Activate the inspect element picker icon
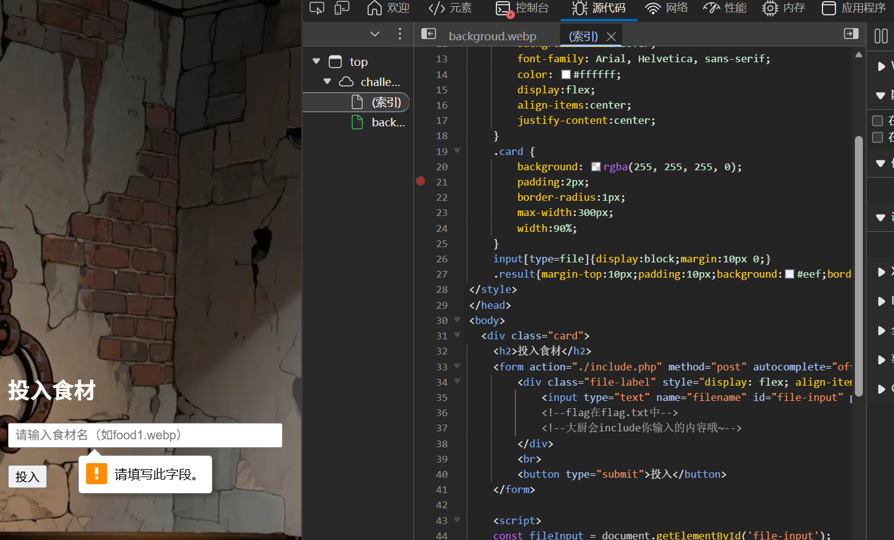The height and width of the screenshot is (540, 894). click(x=316, y=8)
